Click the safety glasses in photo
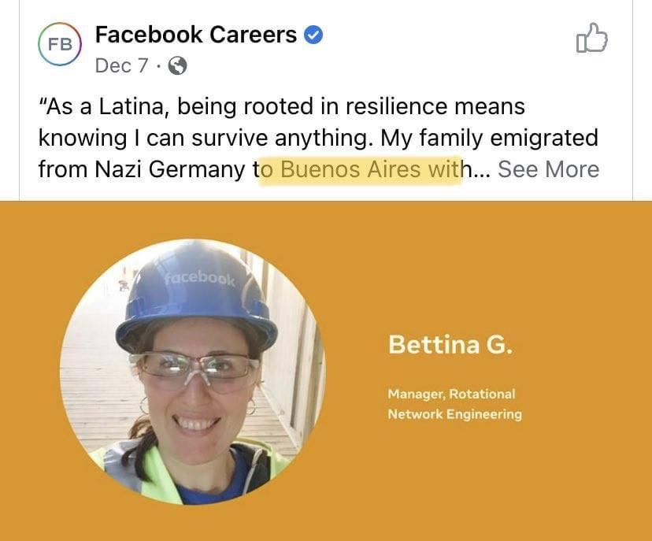The image size is (652, 541). pos(194,369)
